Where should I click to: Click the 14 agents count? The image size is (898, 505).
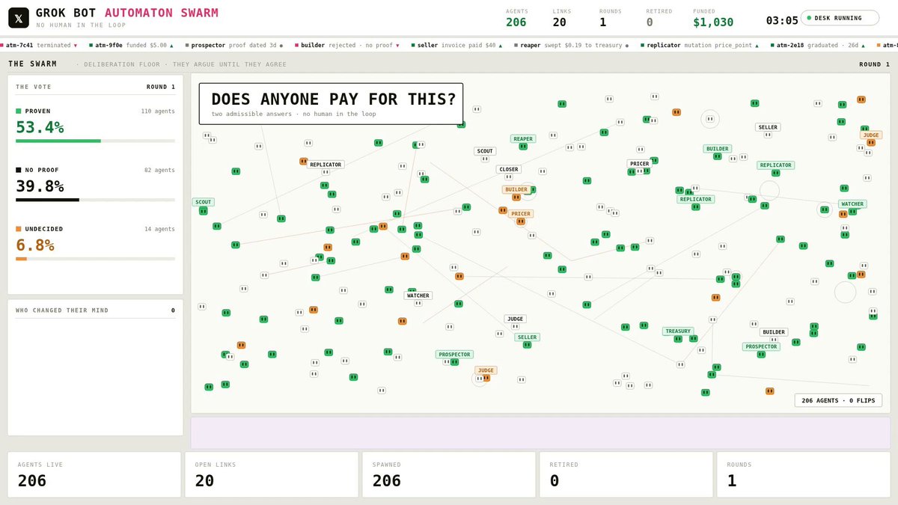point(159,229)
